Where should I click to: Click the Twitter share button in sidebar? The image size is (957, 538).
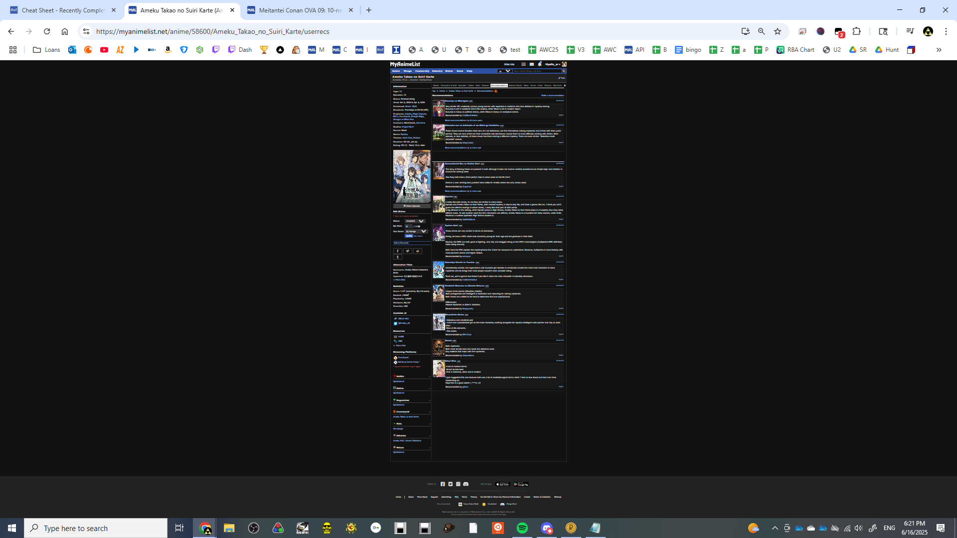tap(408, 251)
